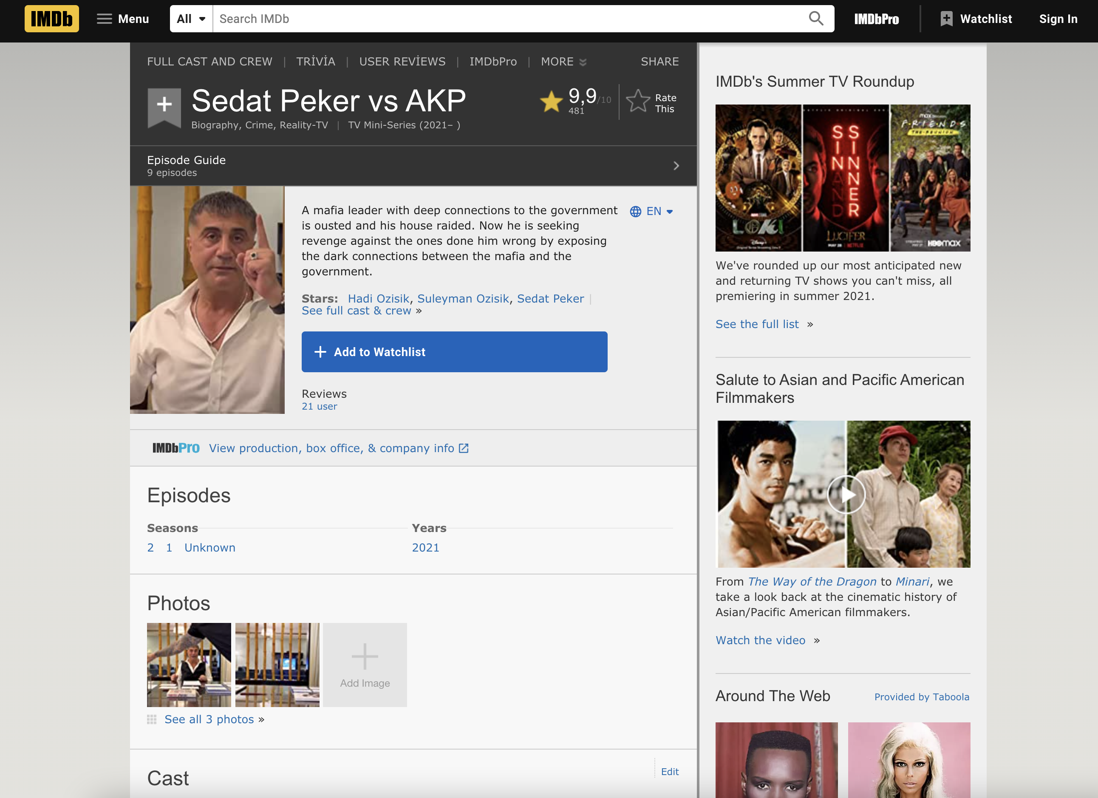Open the first photo thumbnail
The width and height of the screenshot is (1098, 798).
click(x=189, y=664)
